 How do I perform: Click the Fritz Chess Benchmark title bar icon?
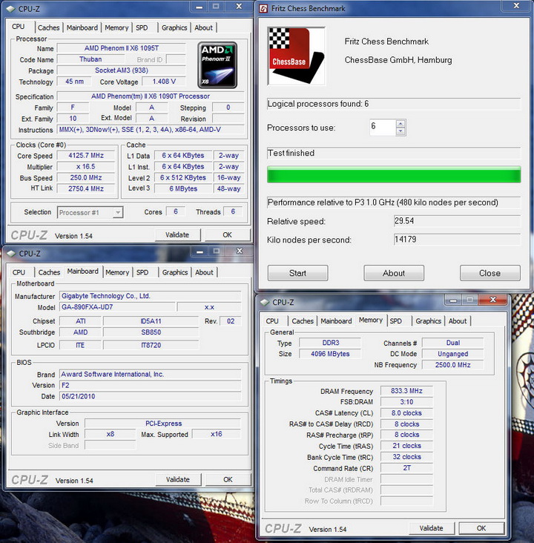point(263,8)
